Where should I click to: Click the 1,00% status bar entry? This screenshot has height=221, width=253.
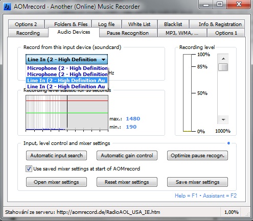232,212
